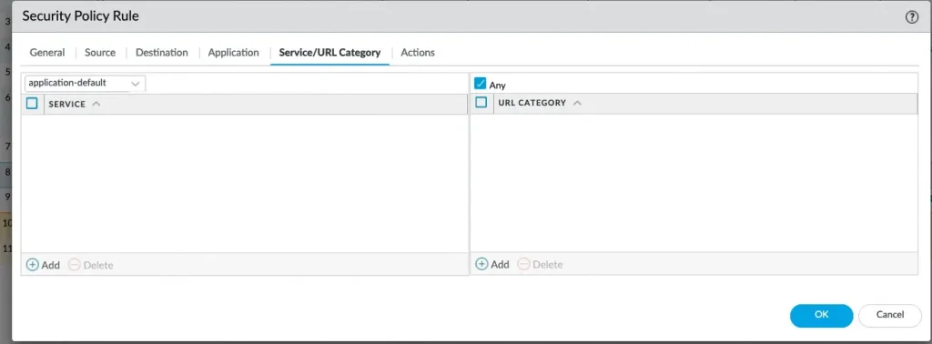Click the empty Service list area

point(245,183)
